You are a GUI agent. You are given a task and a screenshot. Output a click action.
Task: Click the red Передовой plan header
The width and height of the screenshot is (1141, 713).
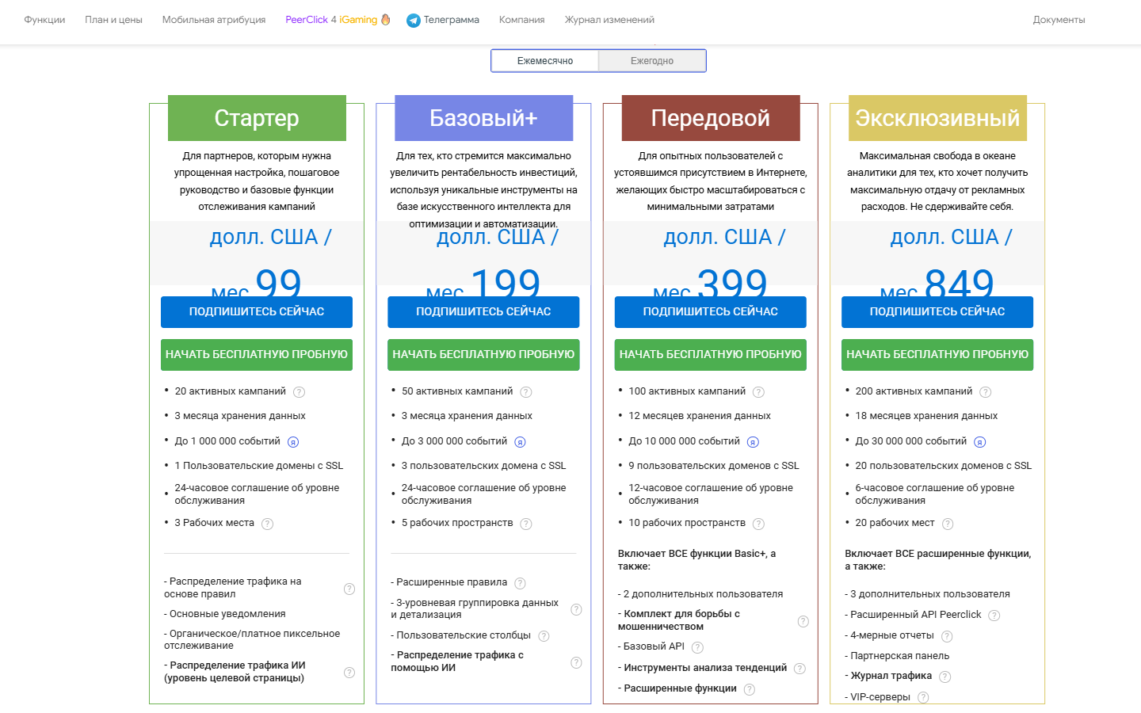(711, 118)
